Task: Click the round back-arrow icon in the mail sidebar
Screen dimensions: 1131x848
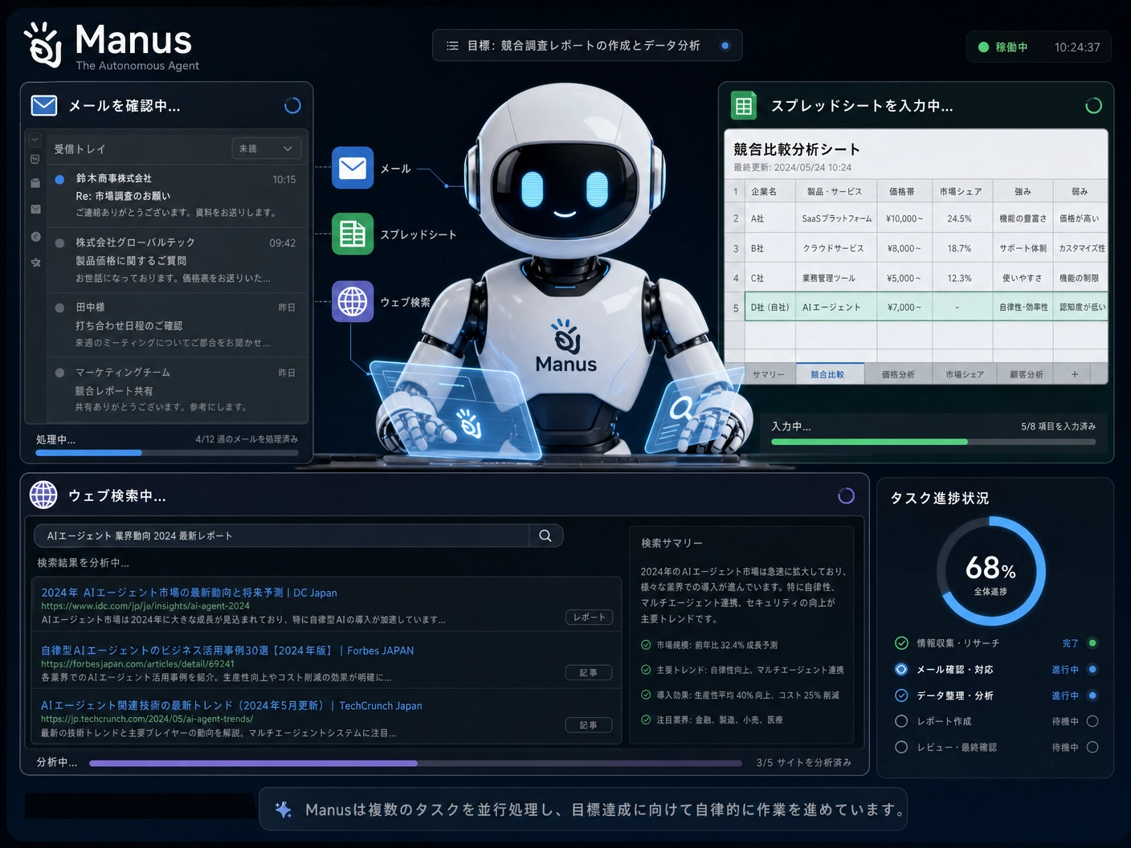Action: point(35,236)
